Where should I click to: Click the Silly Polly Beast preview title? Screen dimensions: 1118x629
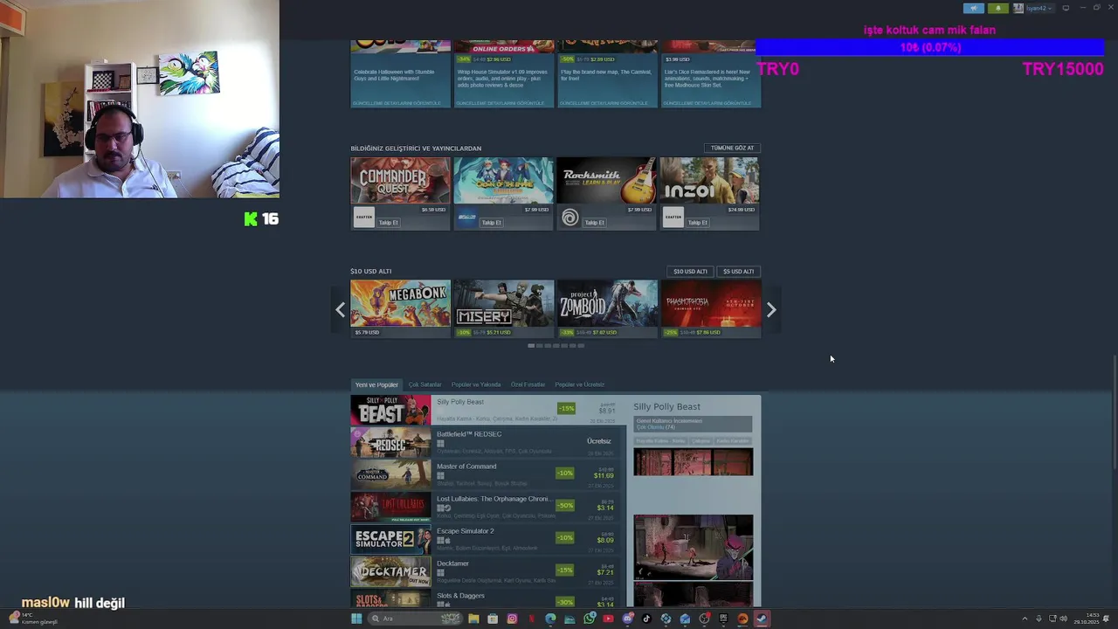(666, 406)
